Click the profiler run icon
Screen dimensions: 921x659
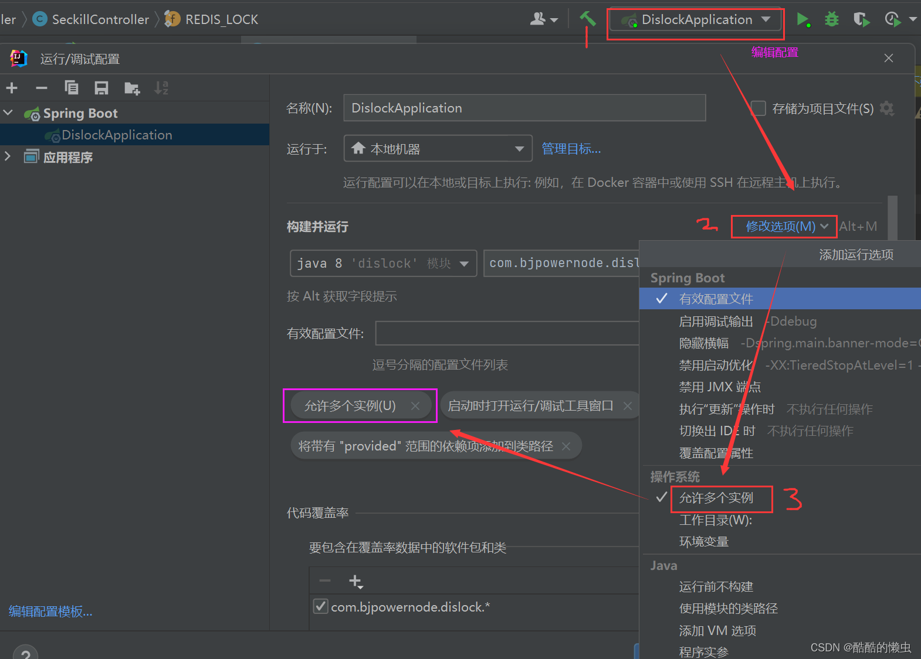pyautogui.click(x=892, y=19)
